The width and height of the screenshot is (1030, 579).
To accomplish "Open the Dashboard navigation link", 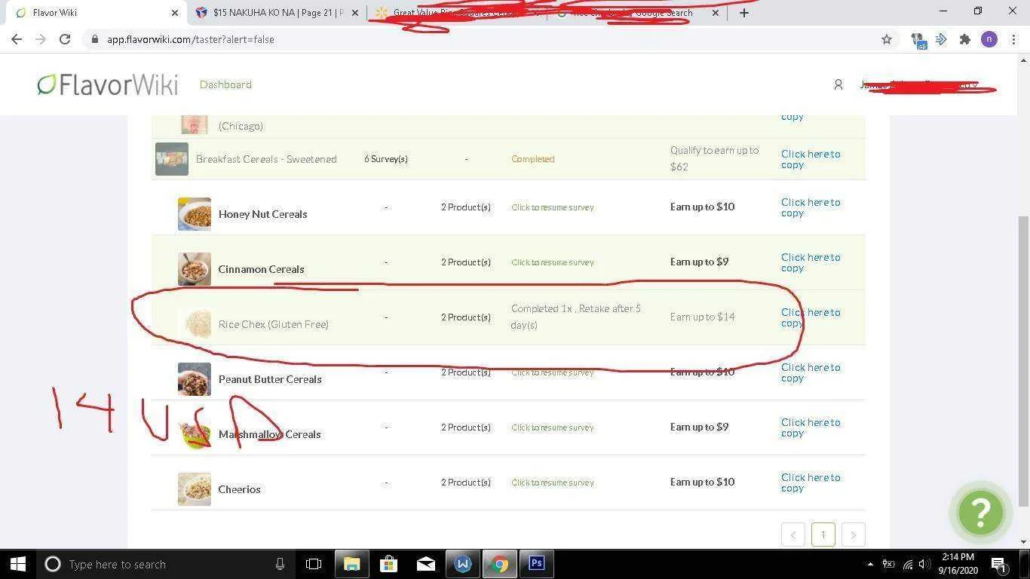I will [225, 84].
